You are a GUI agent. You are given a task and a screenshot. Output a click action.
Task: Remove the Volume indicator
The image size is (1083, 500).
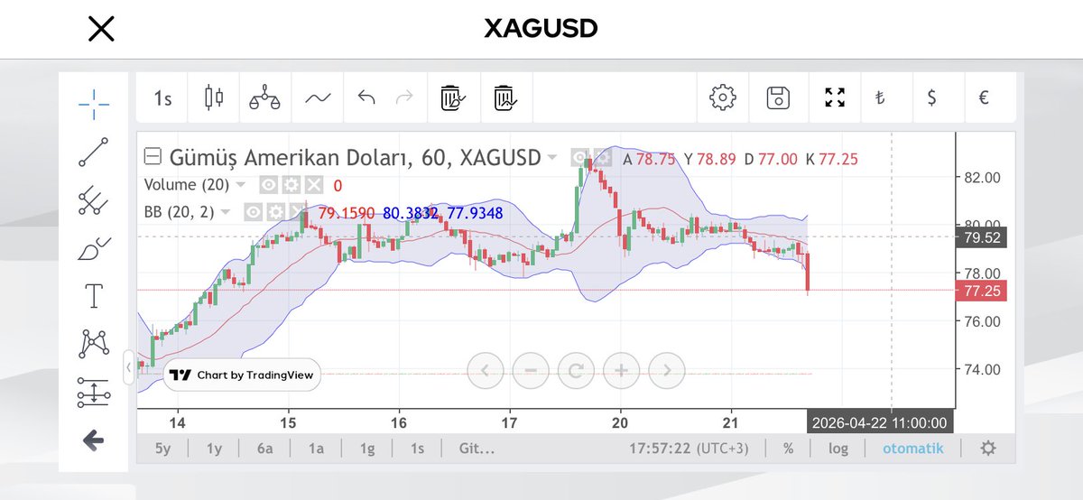tap(312, 185)
